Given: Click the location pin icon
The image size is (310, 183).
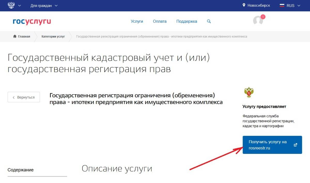Looking at the screenshot, I should click(244, 5).
